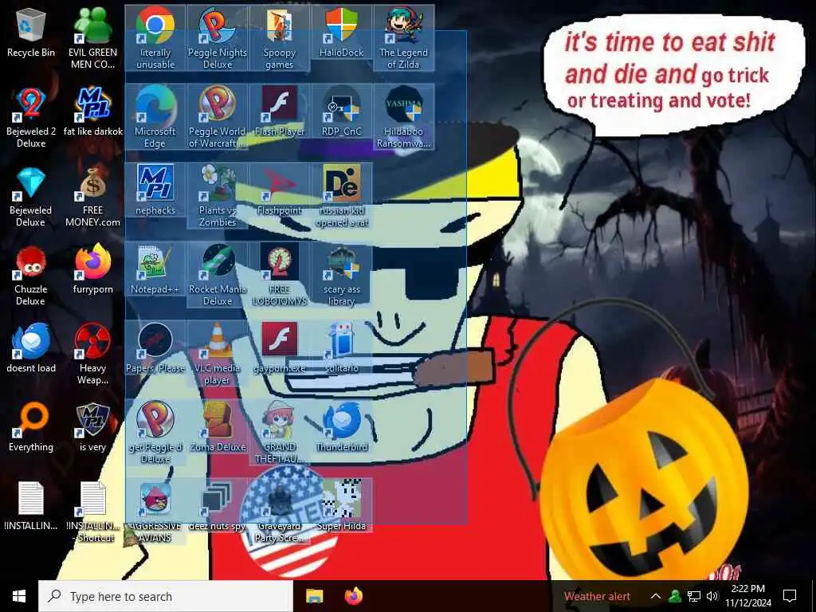816x612 pixels.
Task: Open the Thunderbird shortcut in the grid
Action: click(x=341, y=428)
